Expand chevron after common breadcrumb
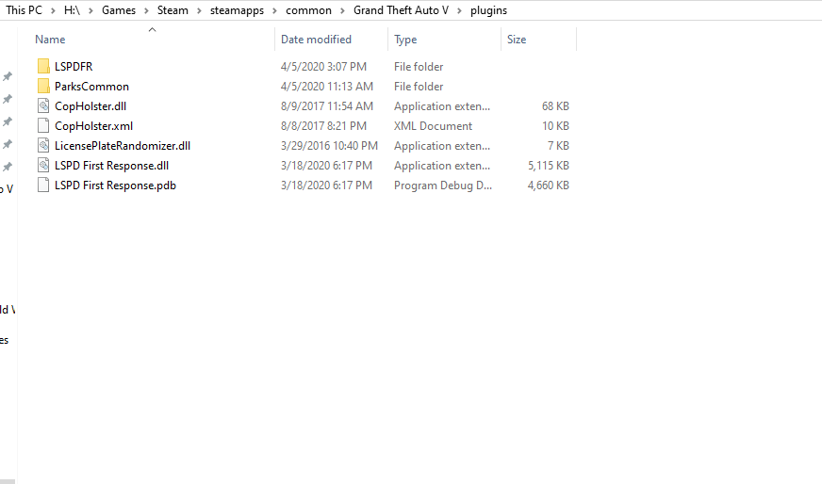The image size is (822, 484). tap(342, 10)
